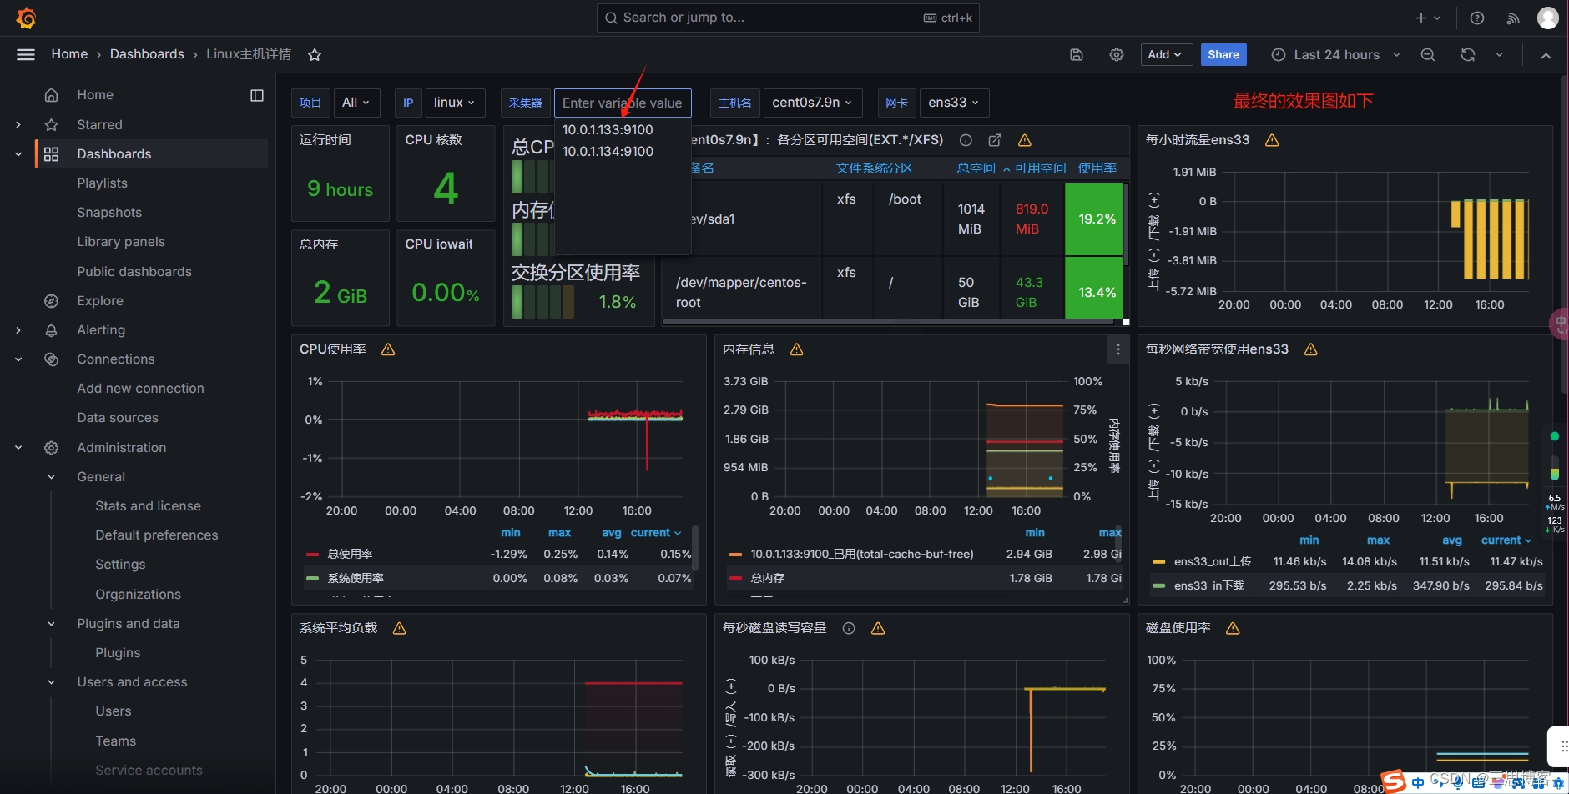Collapse the General sidebar subsection
Viewport: 1569px width, 794px height.
tap(51, 477)
